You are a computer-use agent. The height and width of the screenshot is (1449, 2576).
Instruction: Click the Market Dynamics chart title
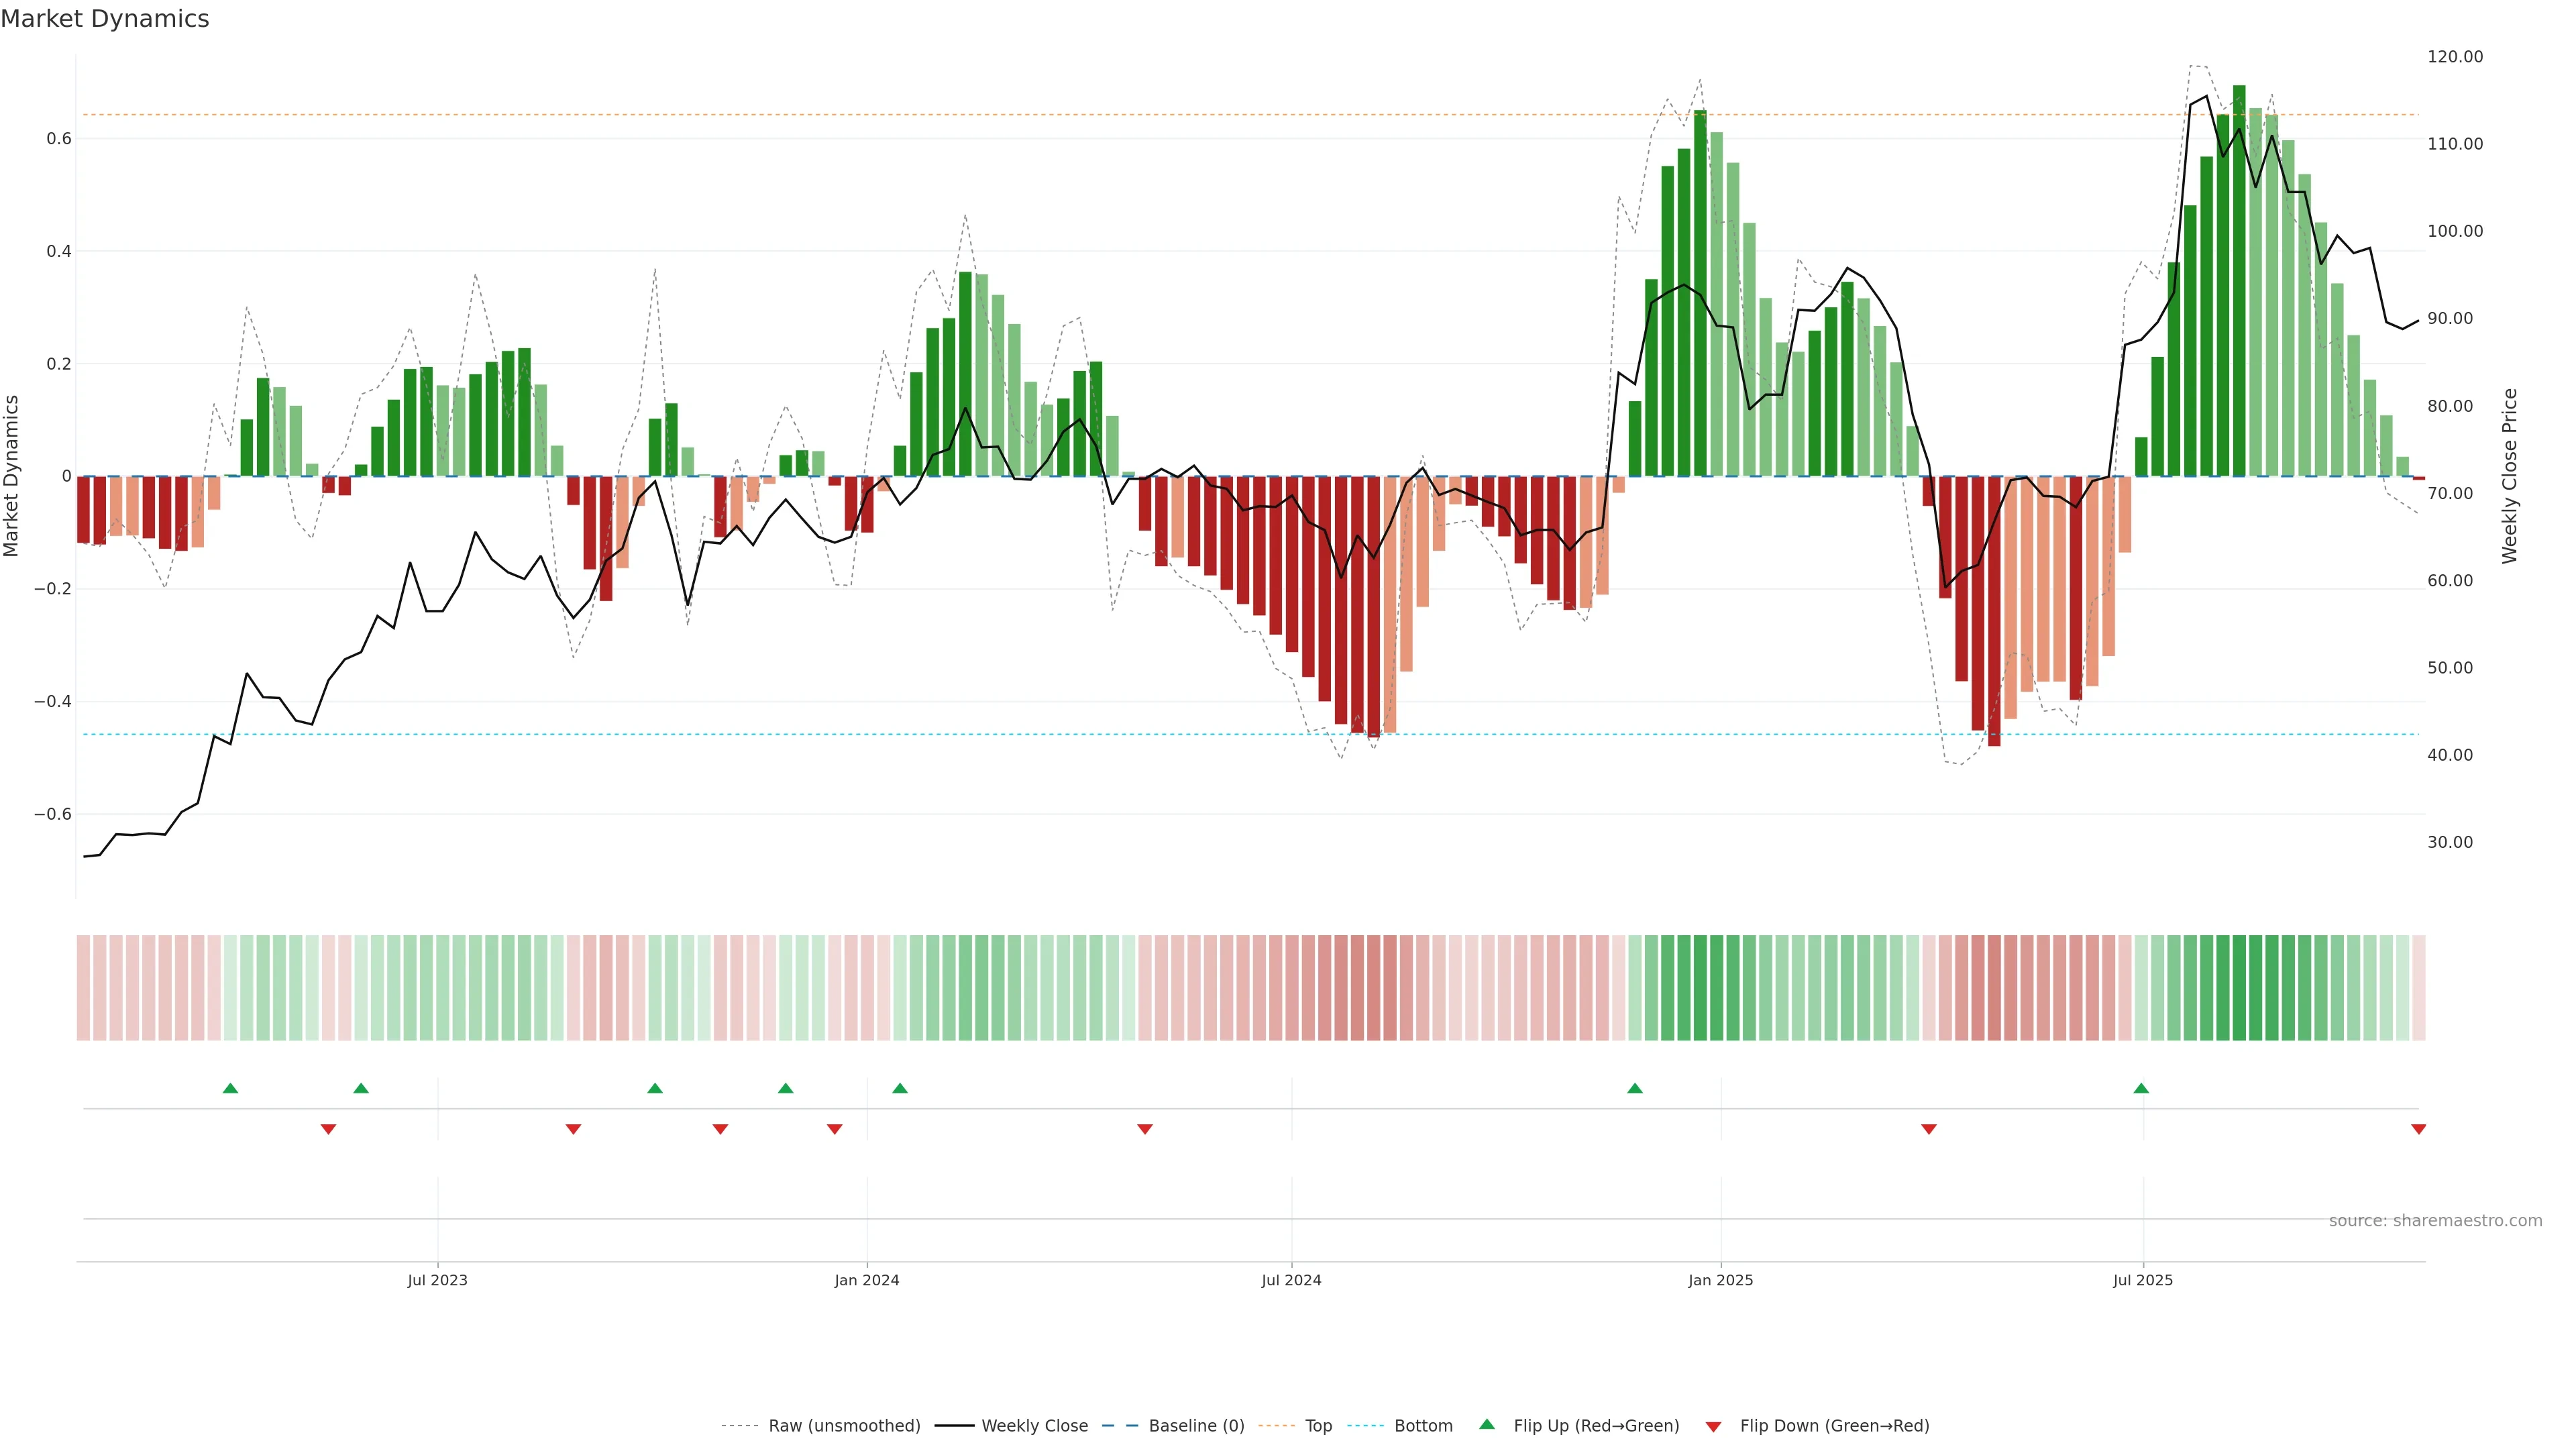pyautogui.click(x=105, y=19)
